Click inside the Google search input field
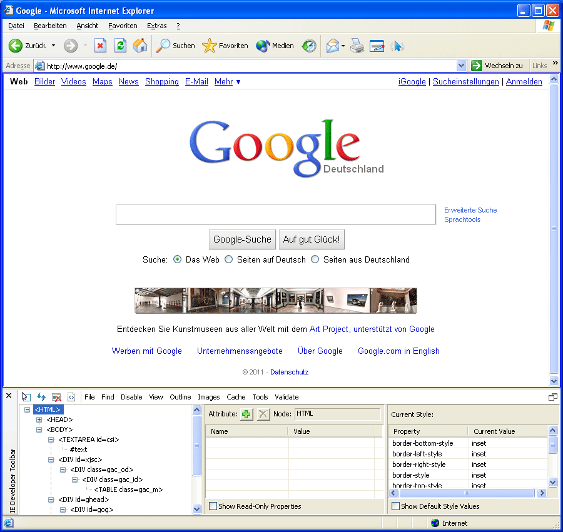Screen dimensions: 563x532 click(x=275, y=214)
